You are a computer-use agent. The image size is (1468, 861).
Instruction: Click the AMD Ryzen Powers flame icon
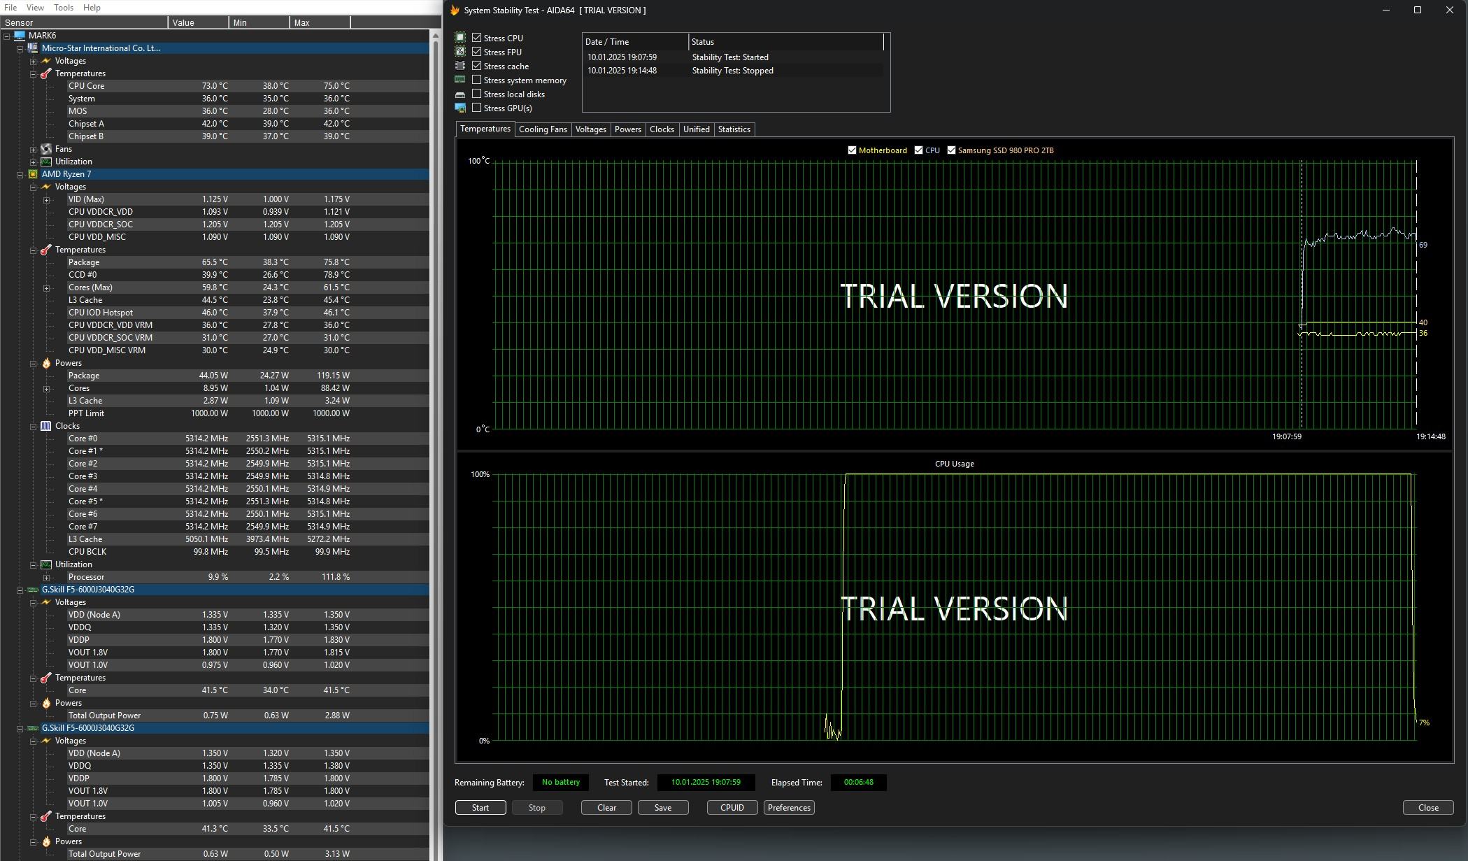(x=46, y=363)
